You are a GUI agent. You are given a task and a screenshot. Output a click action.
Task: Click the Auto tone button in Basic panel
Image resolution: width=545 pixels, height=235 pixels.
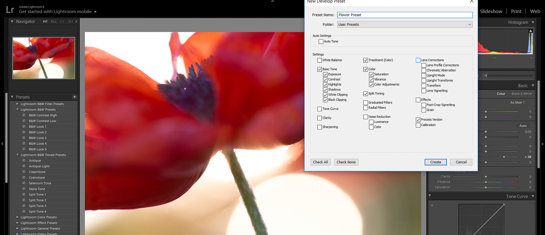523,126
